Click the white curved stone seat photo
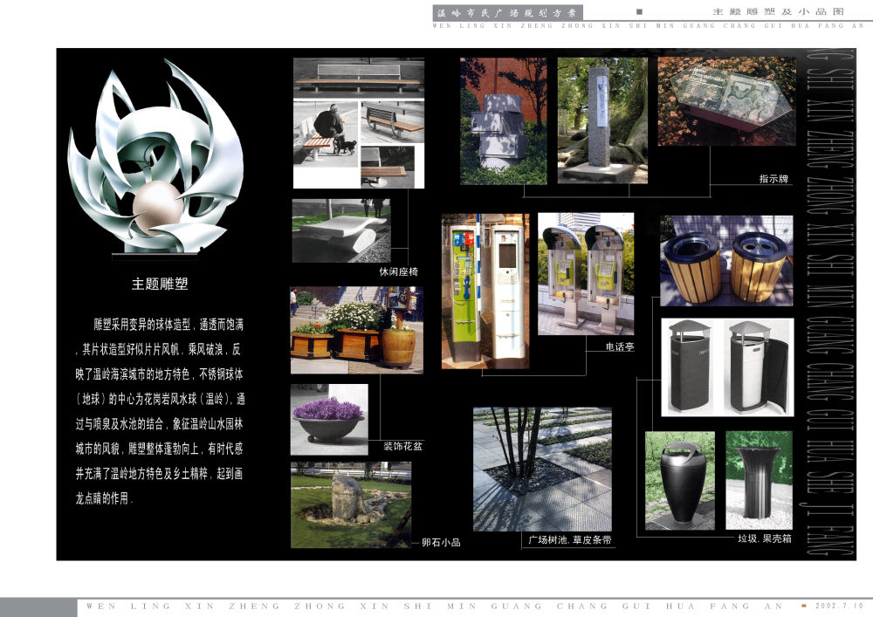The image size is (873, 617). (340, 231)
